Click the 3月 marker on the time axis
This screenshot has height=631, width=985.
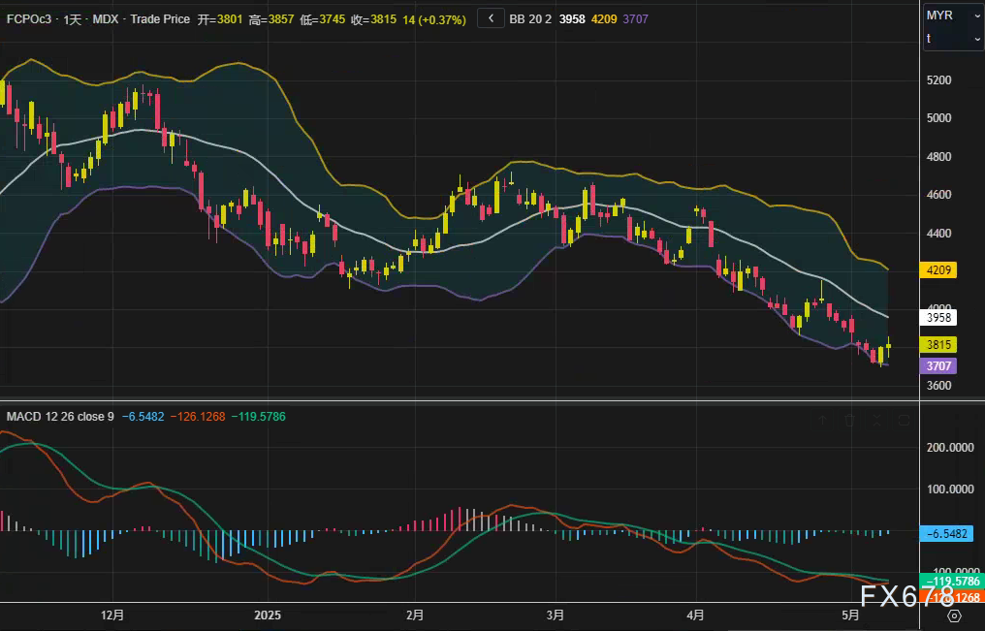point(556,615)
